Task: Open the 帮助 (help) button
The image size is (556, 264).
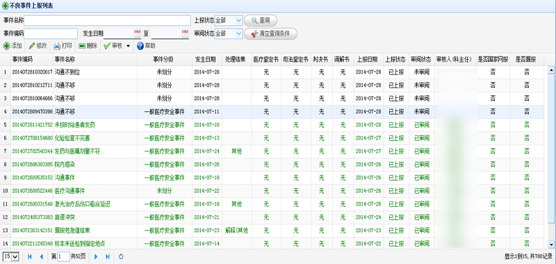Action: tap(146, 46)
